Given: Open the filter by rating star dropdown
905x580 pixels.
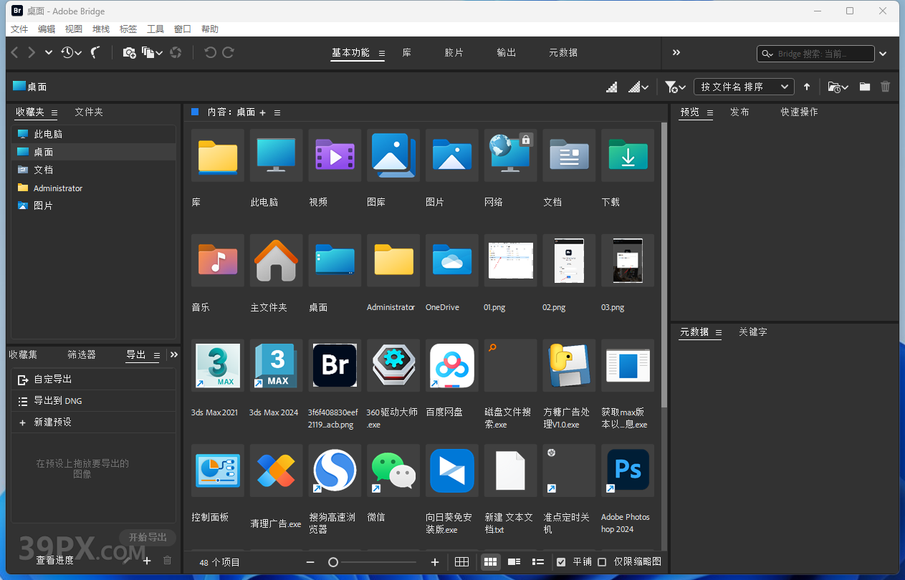Looking at the screenshot, I should tap(675, 87).
